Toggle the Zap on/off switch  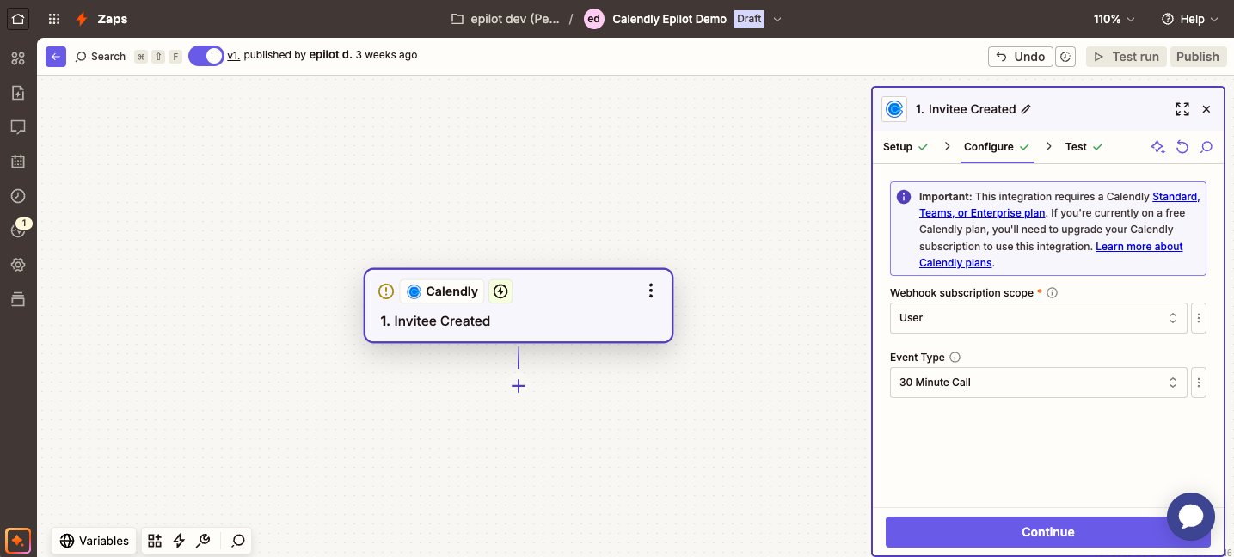tap(206, 56)
